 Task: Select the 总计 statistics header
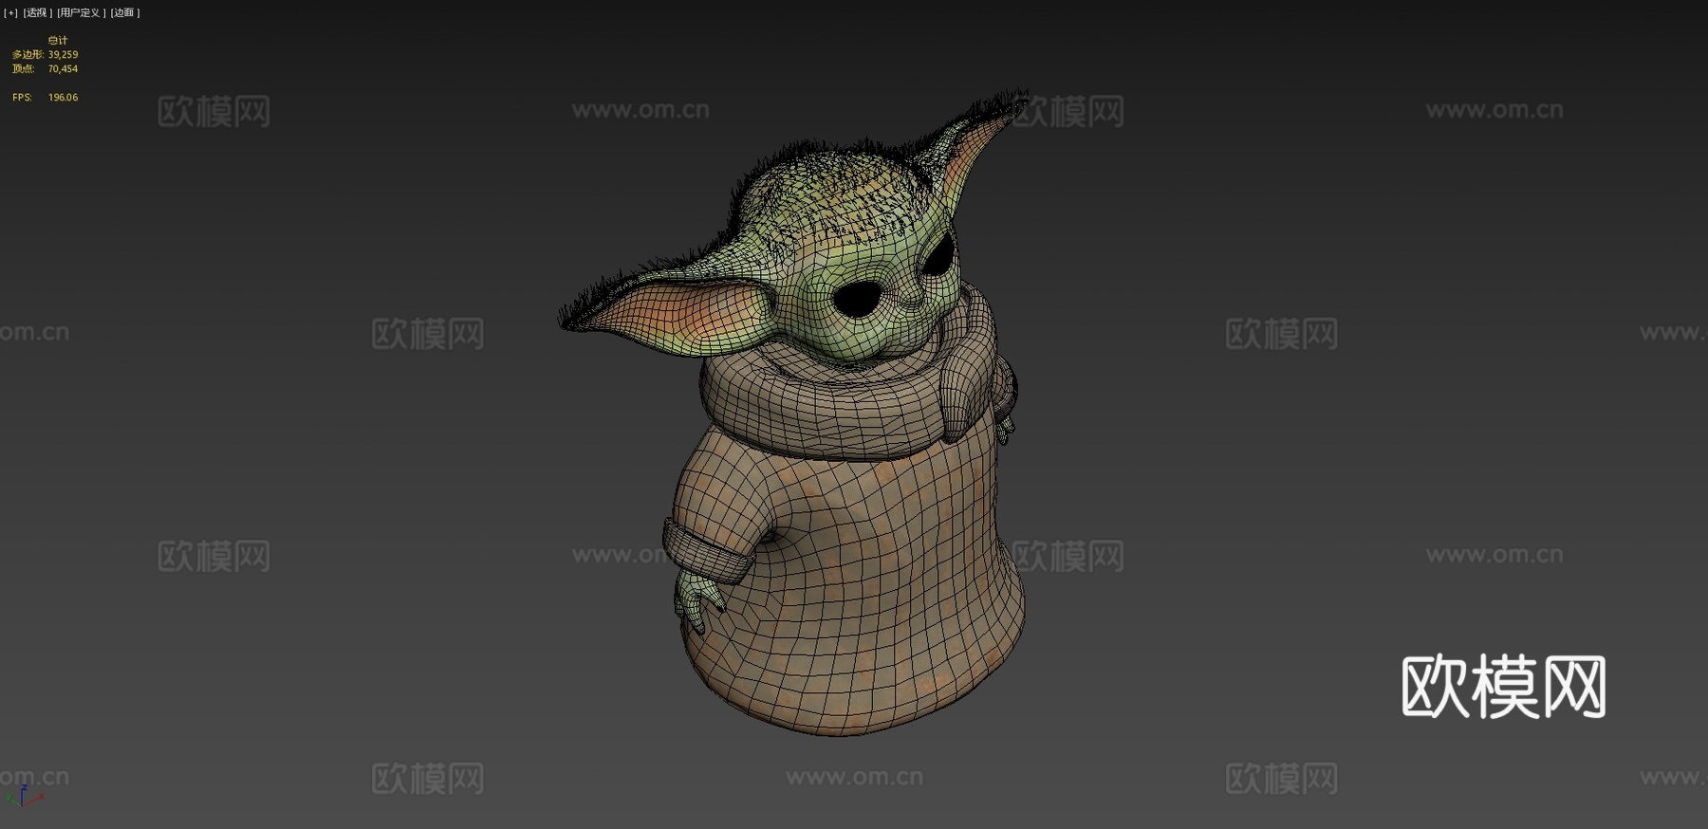58,41
